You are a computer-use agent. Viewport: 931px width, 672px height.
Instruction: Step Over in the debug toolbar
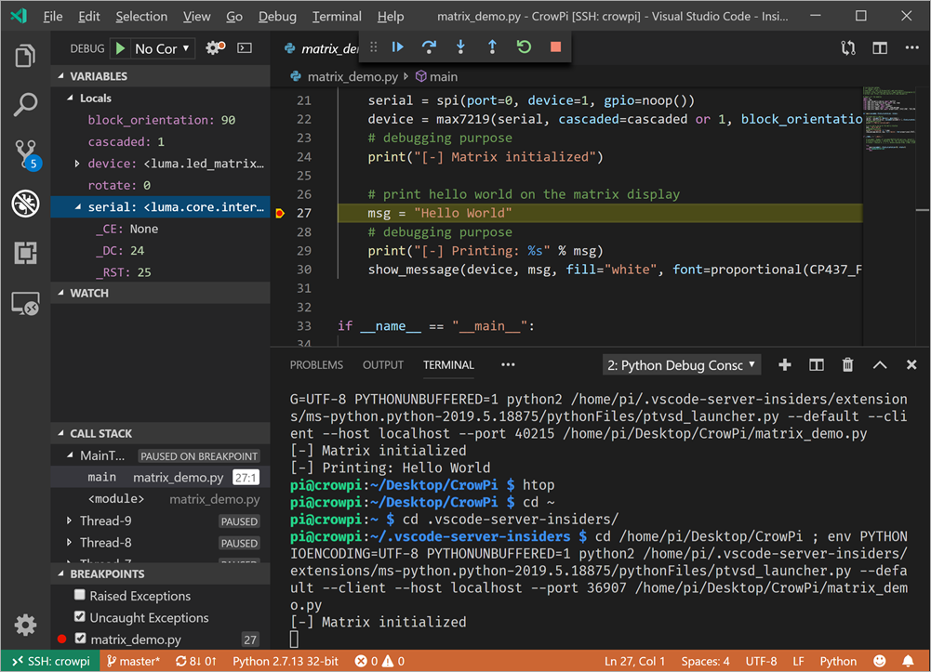click(x=429, y=46)
